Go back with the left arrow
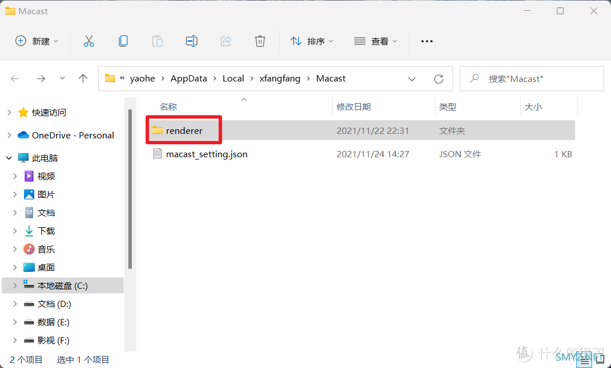Image resolution: width=611 pixels, height=368 pixels. [x=15, y=79]
